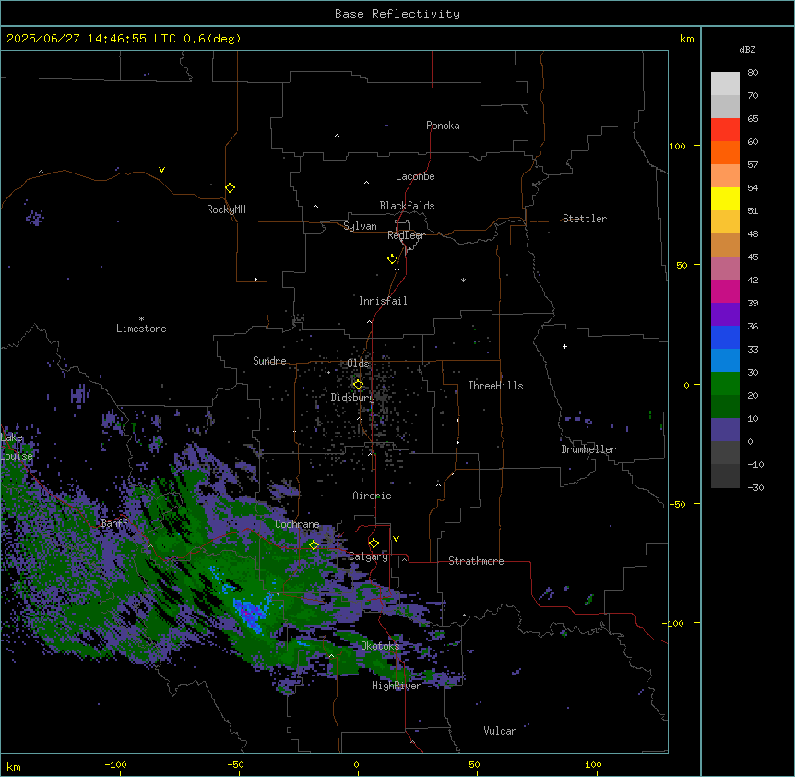This screenshot has width=795, height=777.
Task: Click the yellow v marker east of Calgary
Action: tap(396, 539)
